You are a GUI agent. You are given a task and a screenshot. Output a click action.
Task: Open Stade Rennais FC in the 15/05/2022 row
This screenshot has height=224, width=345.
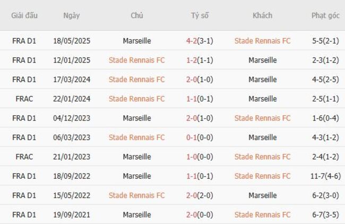(x=136, y=195)
